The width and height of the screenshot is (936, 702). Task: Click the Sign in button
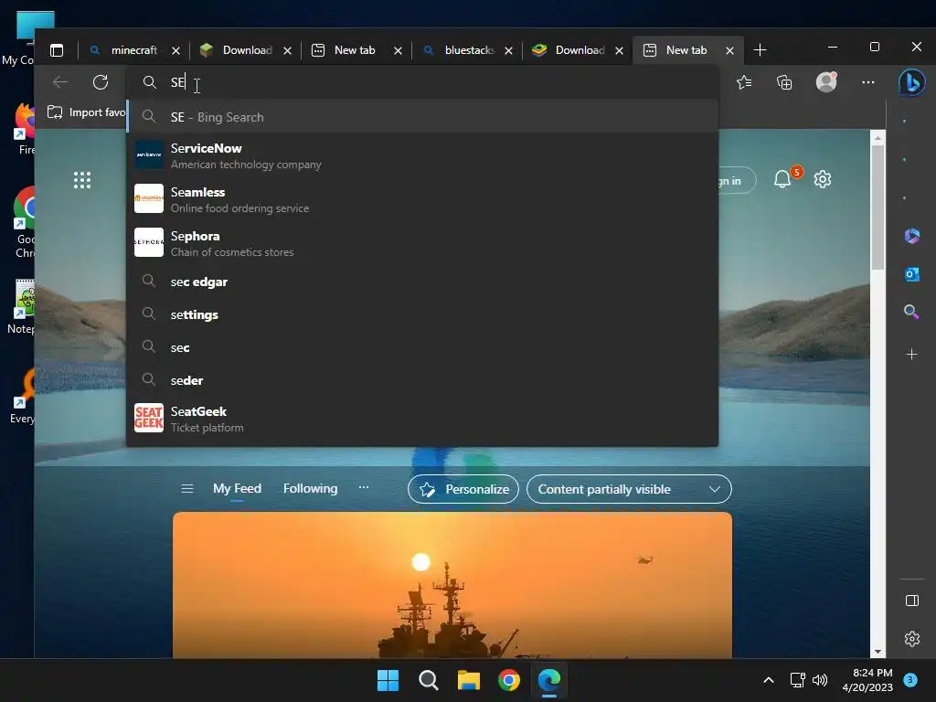(738, 180)
